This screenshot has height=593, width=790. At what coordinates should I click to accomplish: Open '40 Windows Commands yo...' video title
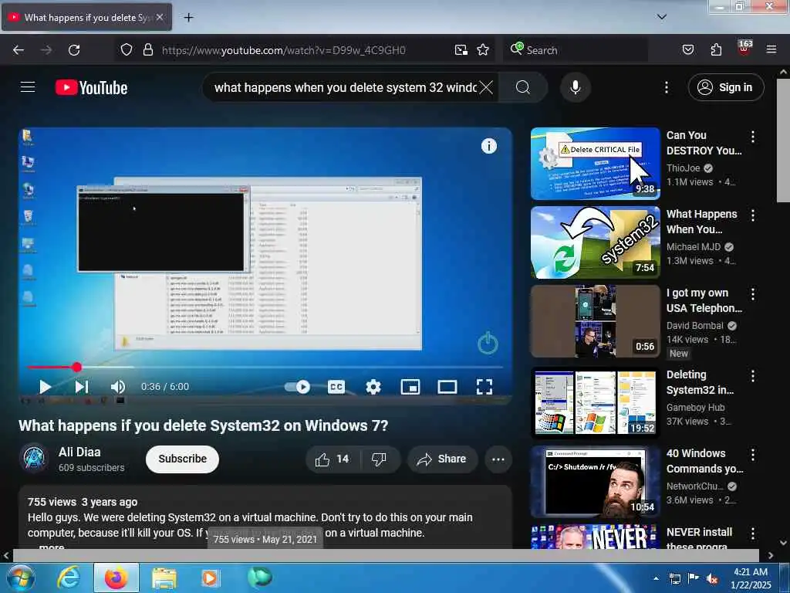704,461
